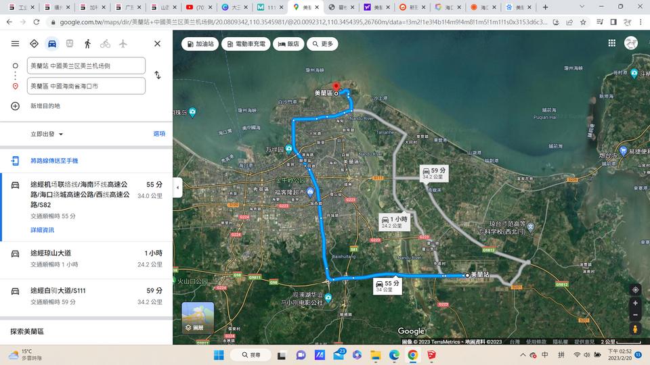Edit the destination 美蘭區 field
650x365 pixels.
86,86
